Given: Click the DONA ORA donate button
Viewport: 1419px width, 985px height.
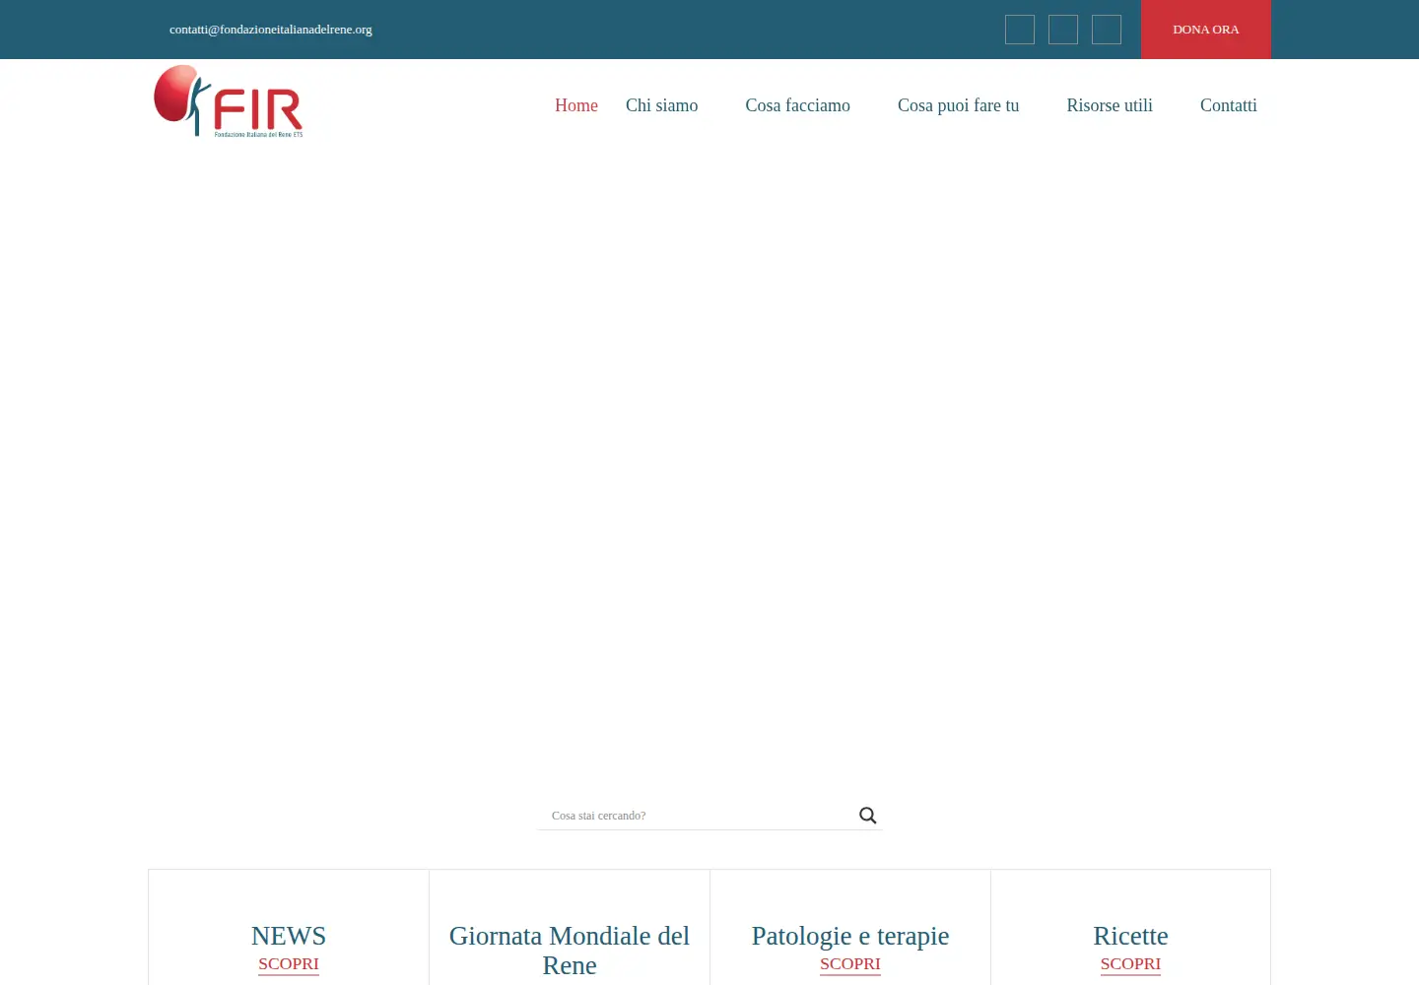Looking at the screenshot, I should (1206, 30).
